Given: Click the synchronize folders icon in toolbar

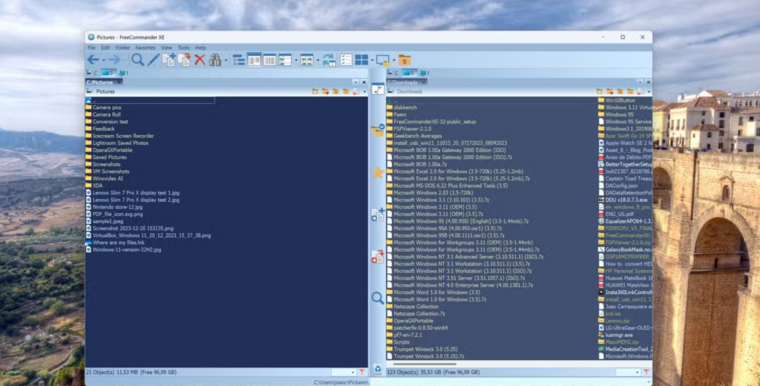Looking at the screenshot, I should (330, 59).
